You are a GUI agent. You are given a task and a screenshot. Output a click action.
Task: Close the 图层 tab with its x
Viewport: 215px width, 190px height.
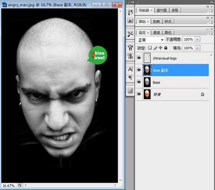tap(148, 33)
